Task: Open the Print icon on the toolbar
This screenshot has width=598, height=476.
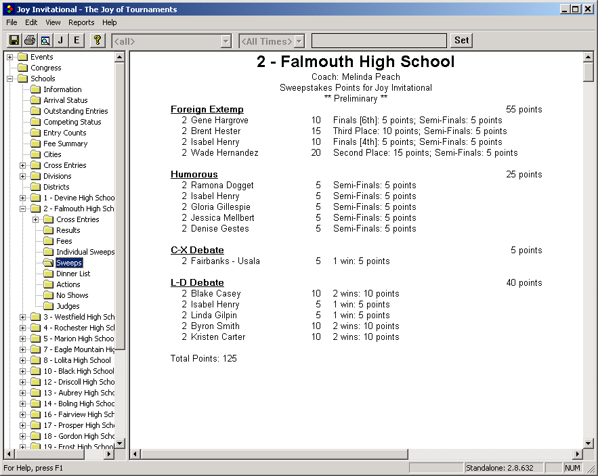Action: 28,40
